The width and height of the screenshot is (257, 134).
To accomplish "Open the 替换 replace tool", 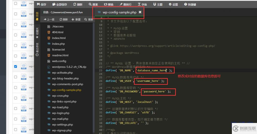I will point(109,5).
